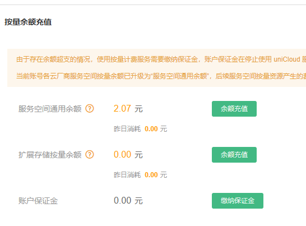The image size is (306, 226).
Task: Click the gray 0.00 元 deposit amount
Action: pos(128,201)
